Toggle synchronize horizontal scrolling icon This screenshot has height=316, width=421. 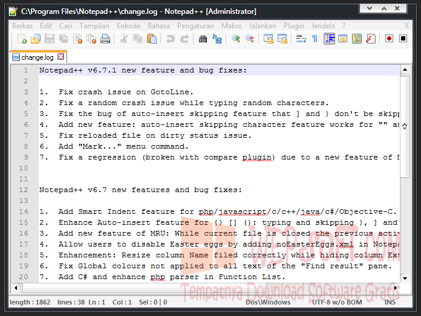coord(282,39)
